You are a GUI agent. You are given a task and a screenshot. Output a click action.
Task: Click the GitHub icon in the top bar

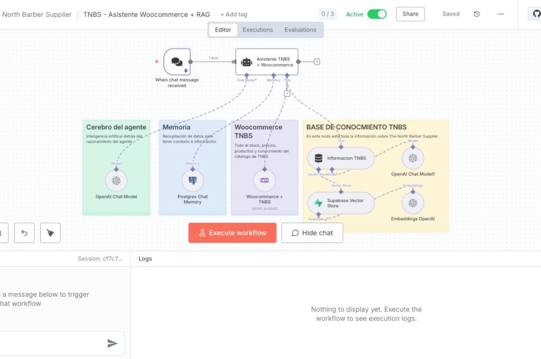click(x=536, y=14)
